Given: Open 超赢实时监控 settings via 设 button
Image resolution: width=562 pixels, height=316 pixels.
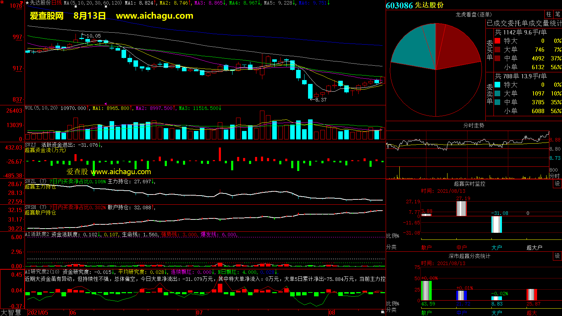Looking at the screenshot, I should coord(557,184).
